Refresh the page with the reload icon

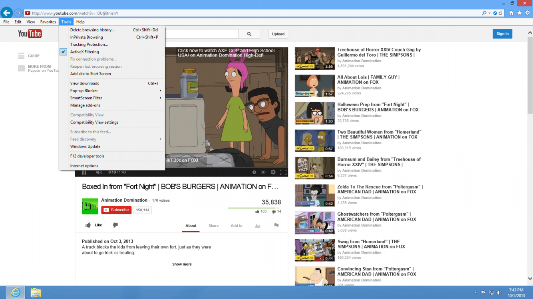coord(500,13)
